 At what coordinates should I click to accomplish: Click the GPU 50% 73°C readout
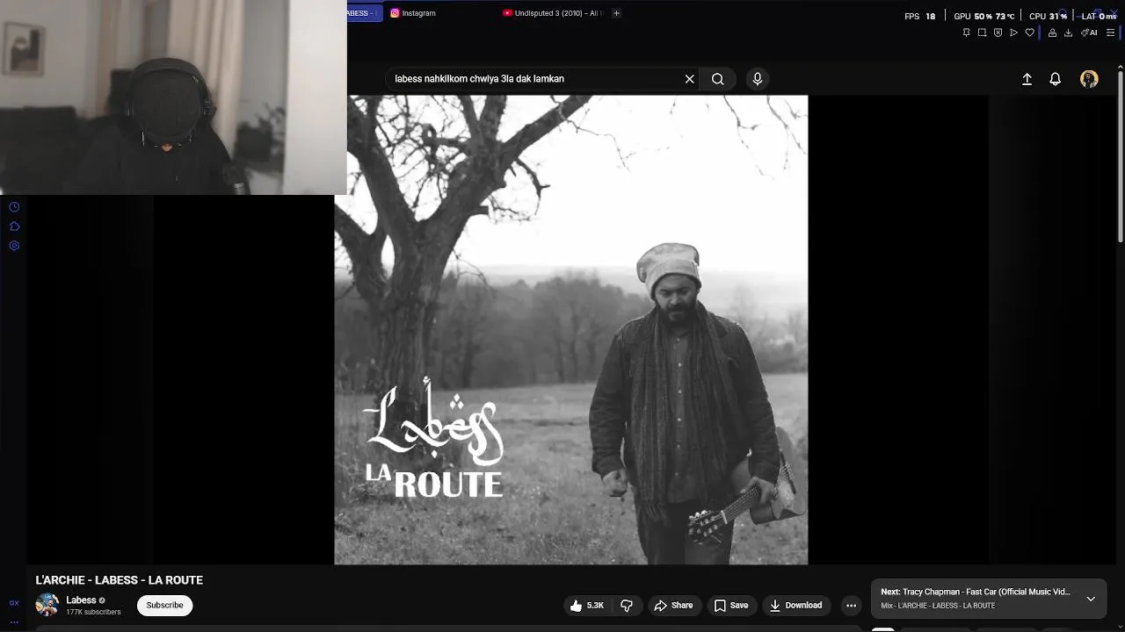click(984, 16)
